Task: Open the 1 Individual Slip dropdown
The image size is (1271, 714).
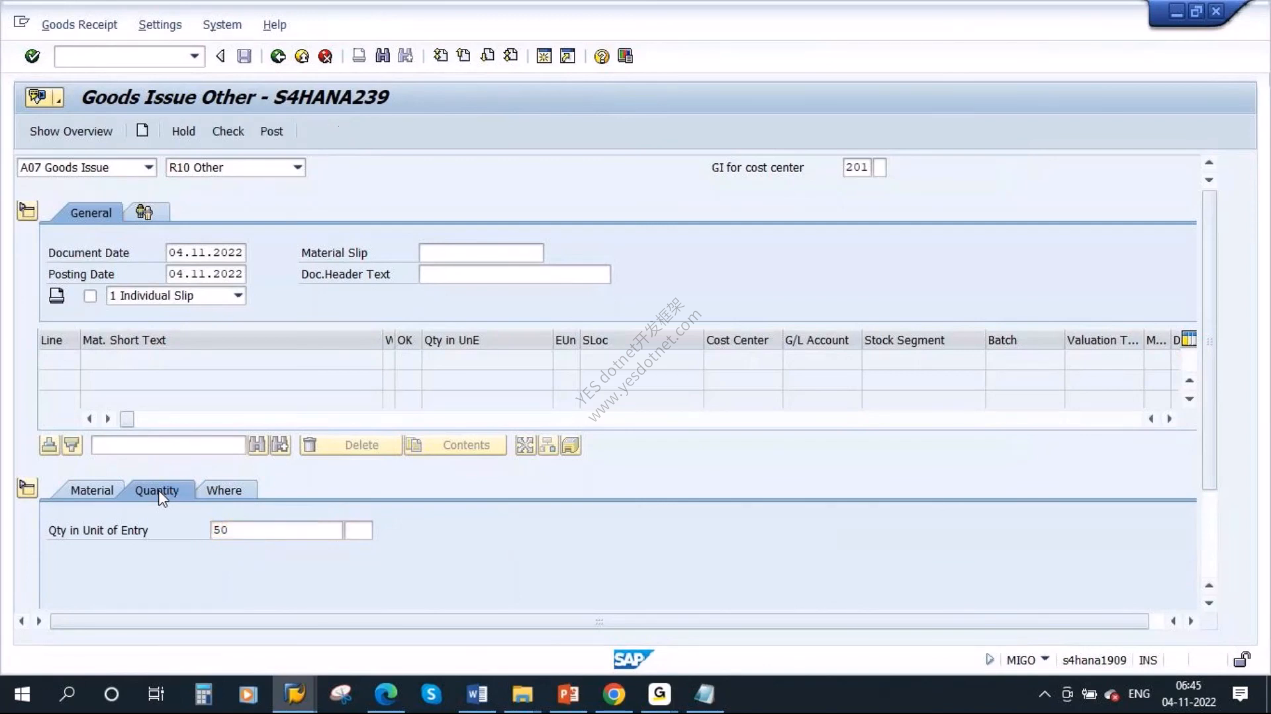Action: tap(238, 296)
